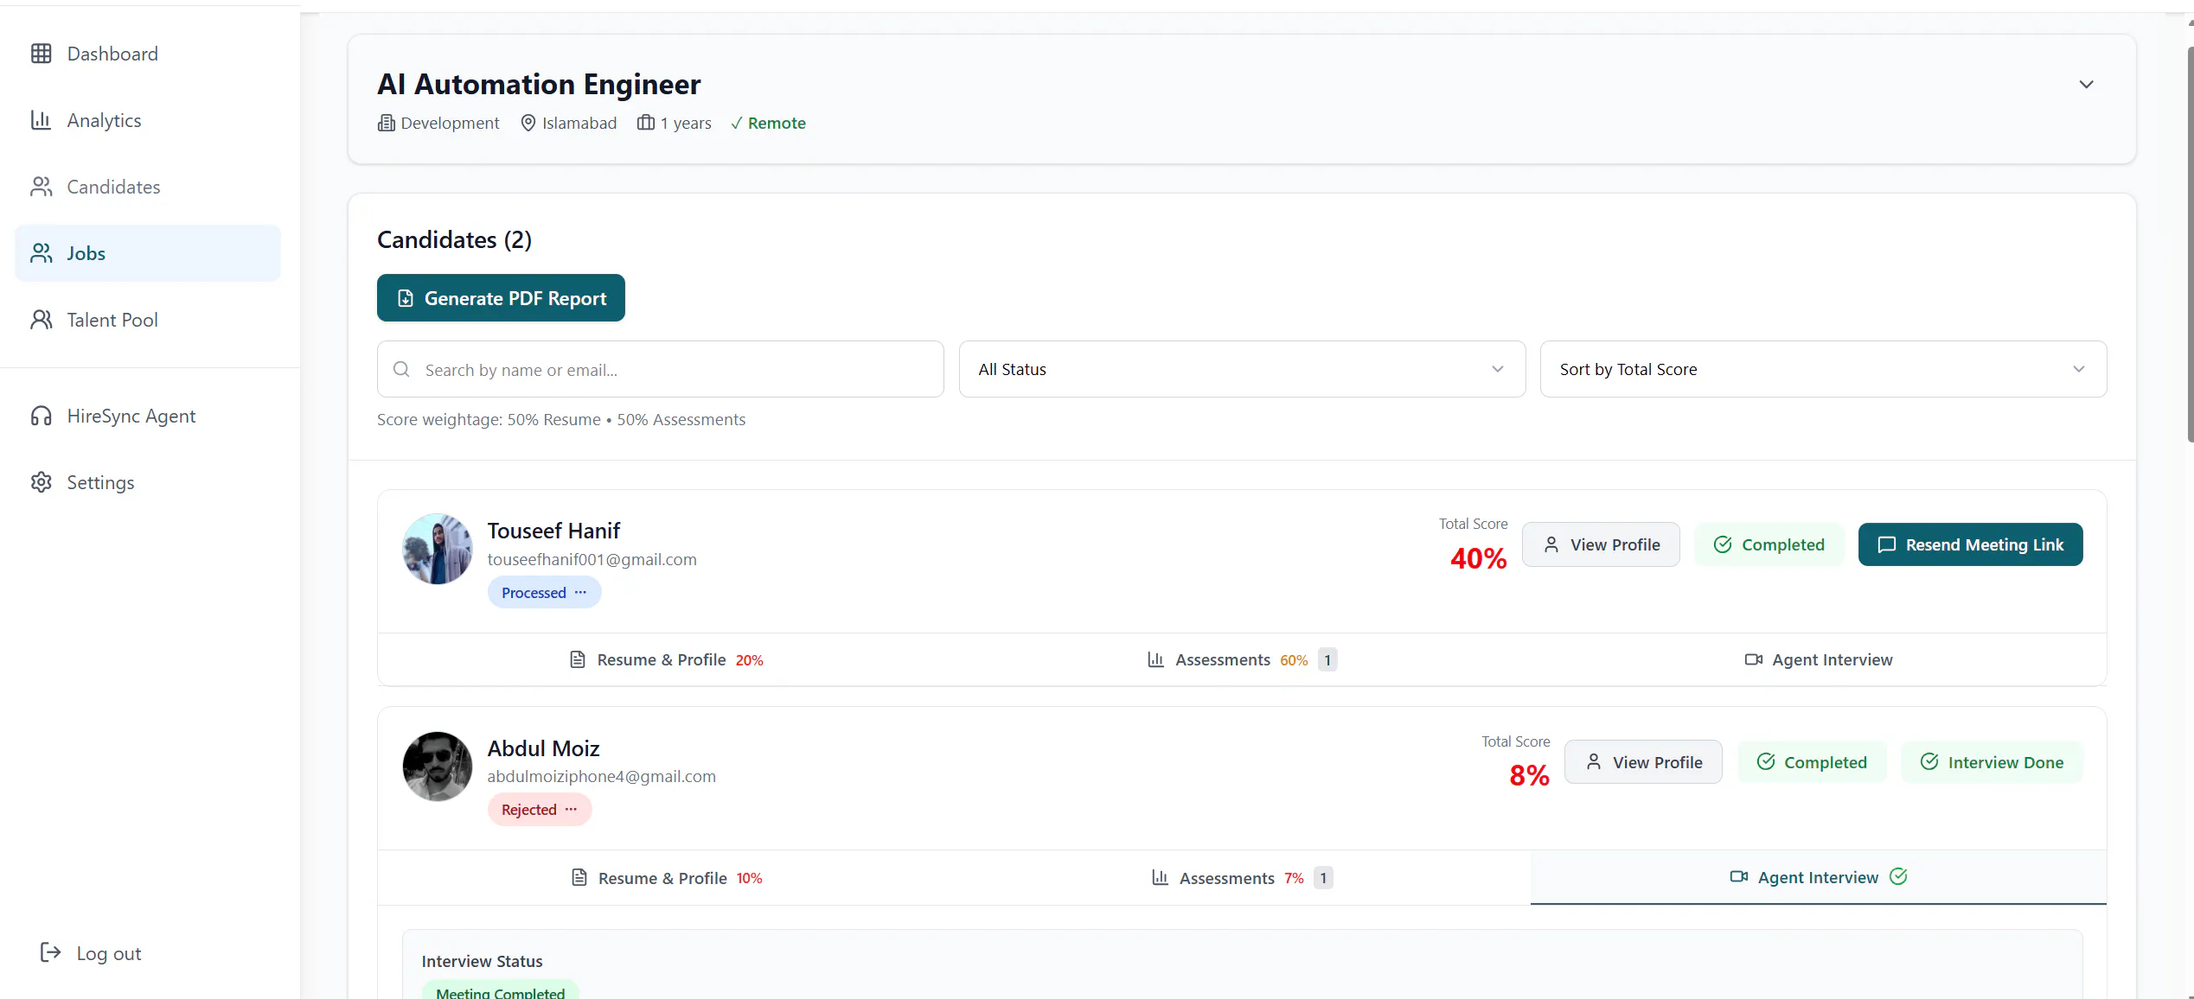Click Abdul Moiz's profile photo
2194x999 pixels.
[x=438, y=767]
